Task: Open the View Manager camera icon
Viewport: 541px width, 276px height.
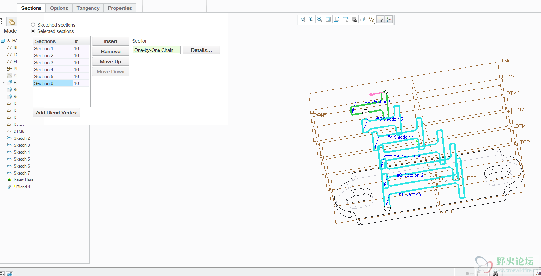Action: tap(354, 20)
